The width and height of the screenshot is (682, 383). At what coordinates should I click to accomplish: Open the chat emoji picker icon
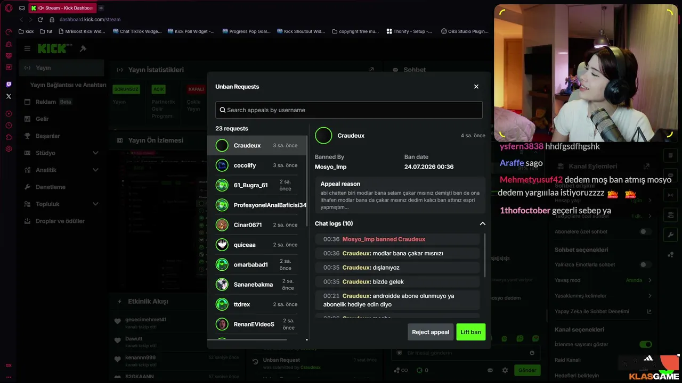click(x=532, y=353)
